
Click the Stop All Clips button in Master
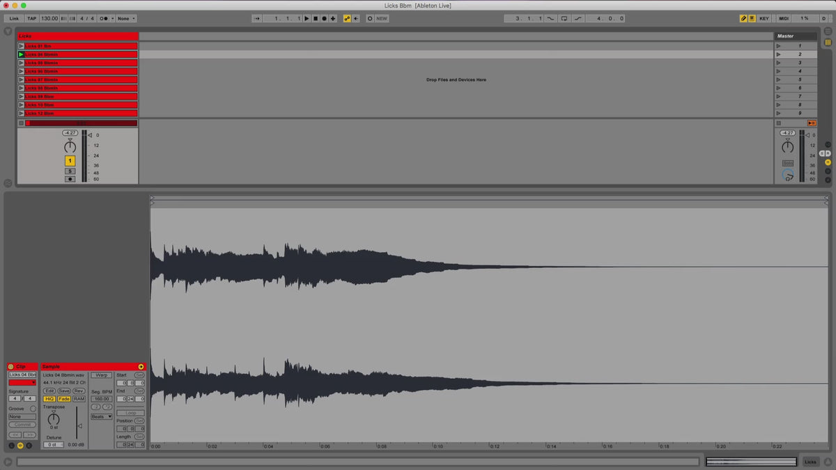(x=779, y=123)
